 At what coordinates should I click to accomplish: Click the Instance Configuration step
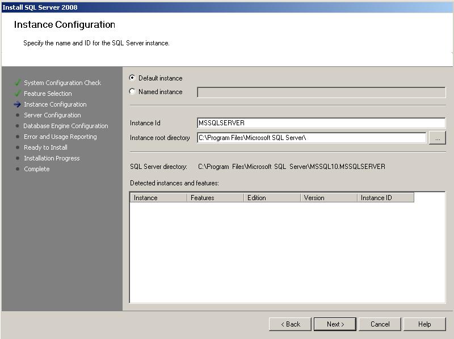pos(55,104)
